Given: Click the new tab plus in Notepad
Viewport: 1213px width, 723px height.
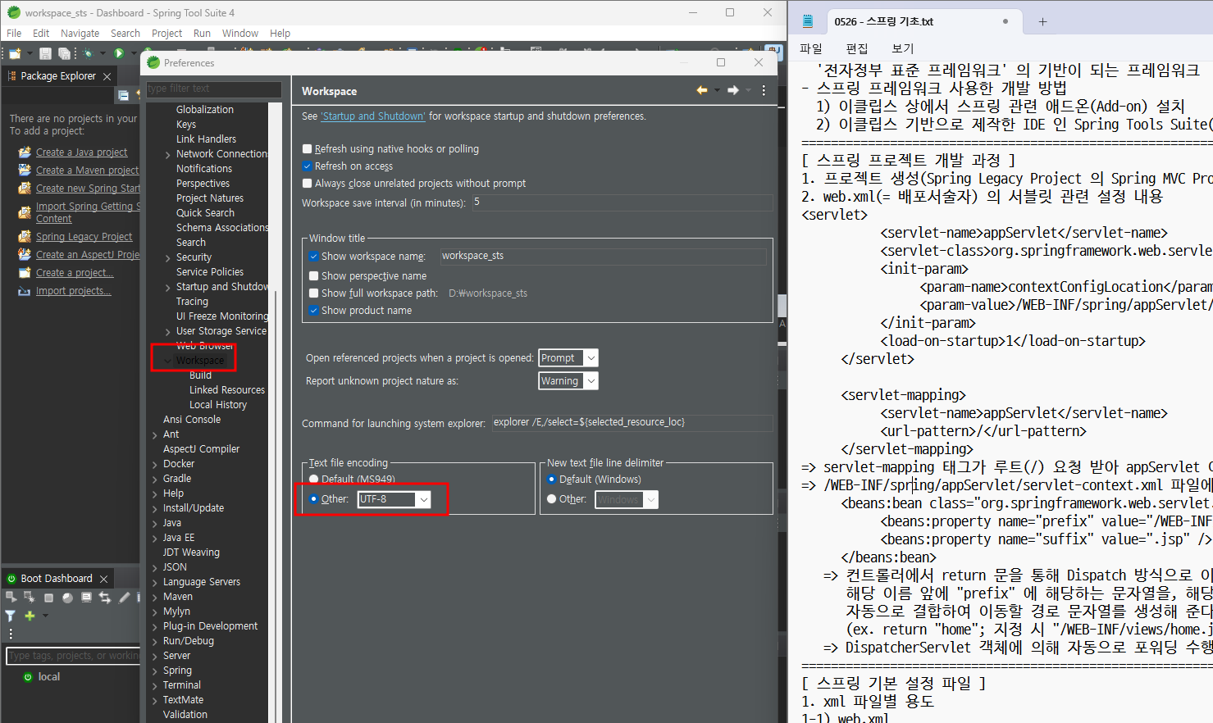Looking at the screenshot, I should pos(1042,21).
